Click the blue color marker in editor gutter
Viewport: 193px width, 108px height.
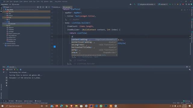[55, 47]
